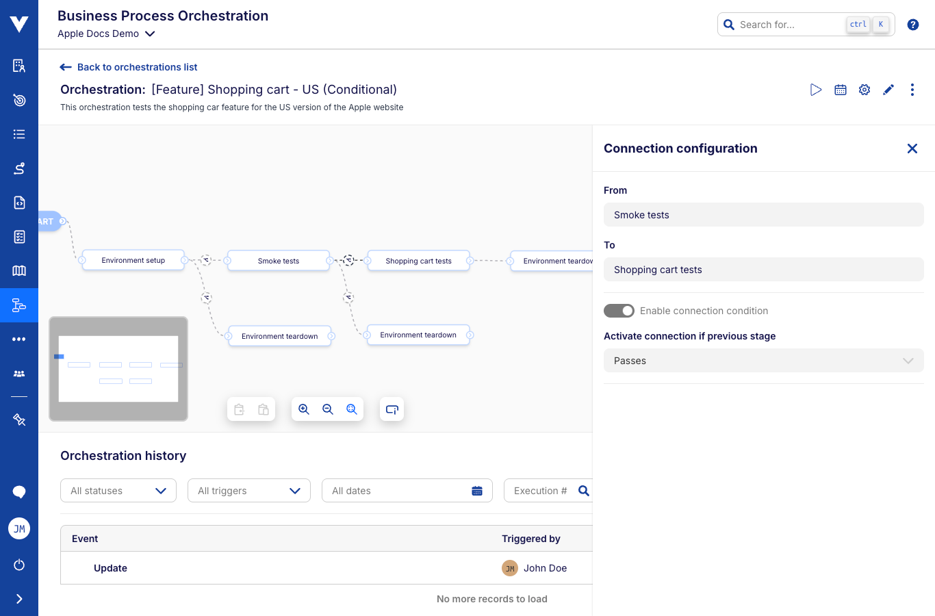The image size is (935, 616).
Task: Open the three-dot overflow menu
Action: (x=912, y=89)
